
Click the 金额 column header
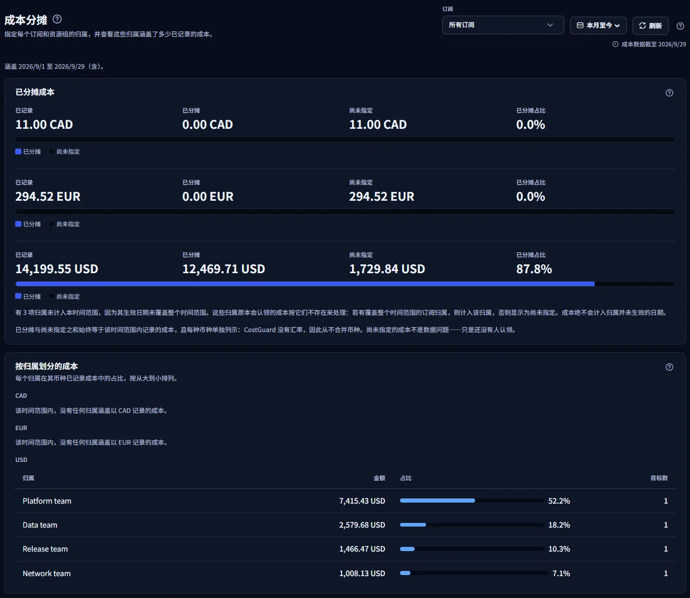click(x=379, y=478)
